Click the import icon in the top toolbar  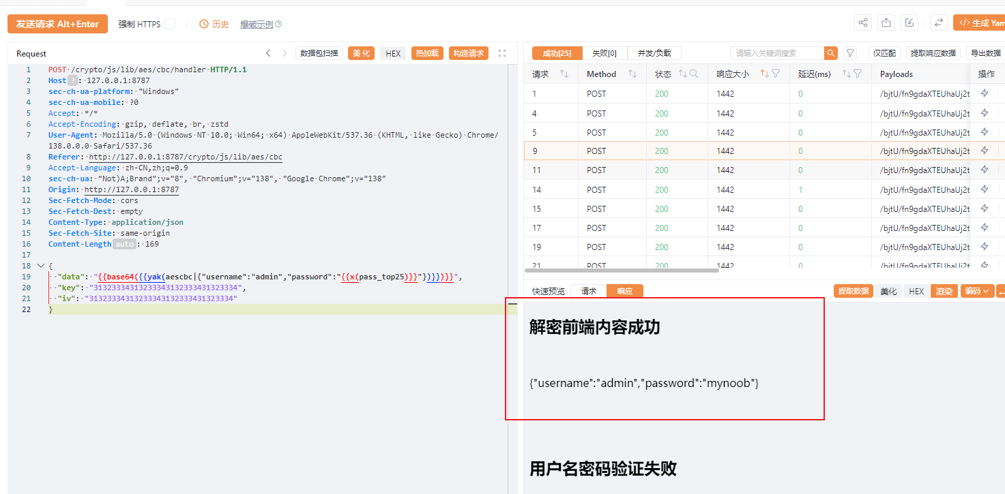(x=909, y=22)
